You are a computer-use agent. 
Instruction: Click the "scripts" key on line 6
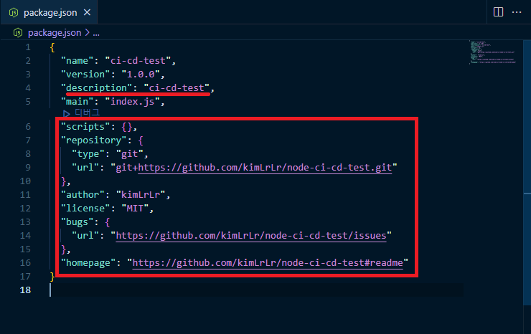pyautogui.click(x=85, y=127)
